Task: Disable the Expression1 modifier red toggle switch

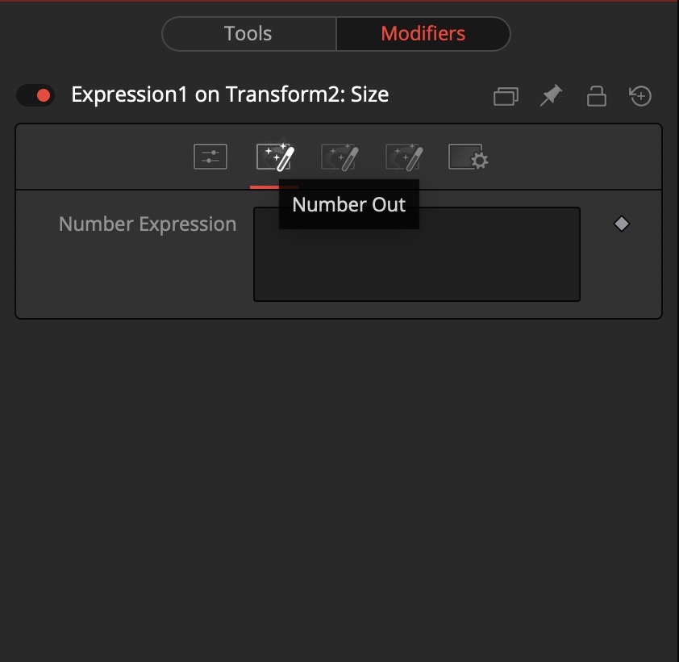Action: click(36, 95)
